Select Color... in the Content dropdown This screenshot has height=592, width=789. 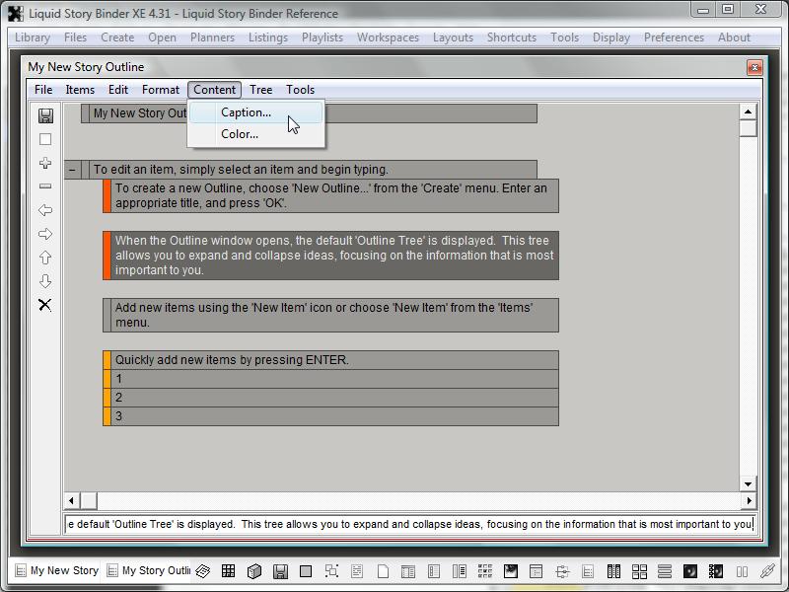(x=240, y=134)
